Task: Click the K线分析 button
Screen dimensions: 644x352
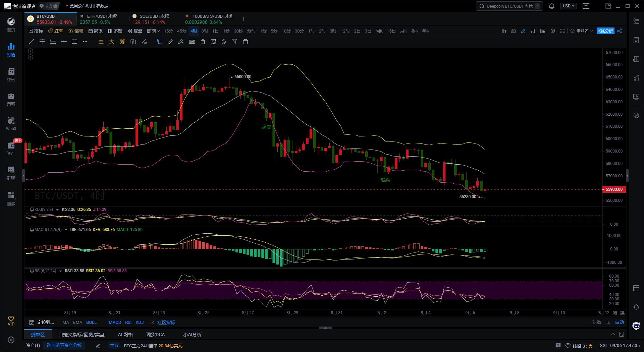Action: point(605,31)
